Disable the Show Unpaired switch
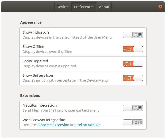Viewport: 167px width, 140px height. pos(133,64)
